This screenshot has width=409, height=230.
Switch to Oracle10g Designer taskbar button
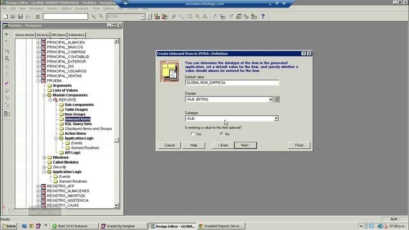tap(123, 226)
